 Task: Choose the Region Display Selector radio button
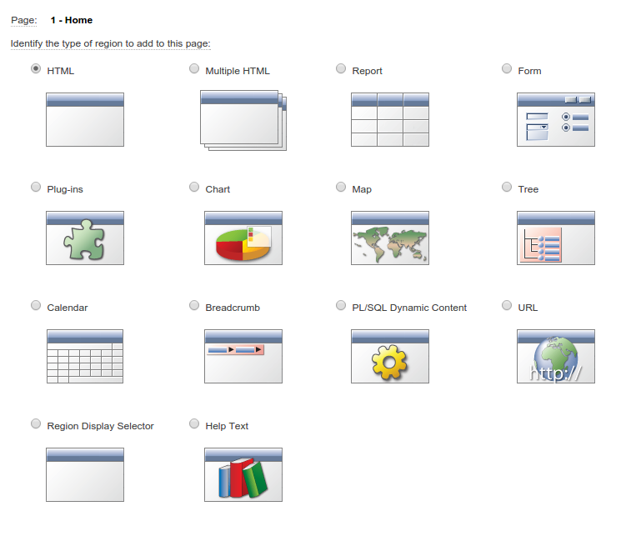click(x=36, y=423)
